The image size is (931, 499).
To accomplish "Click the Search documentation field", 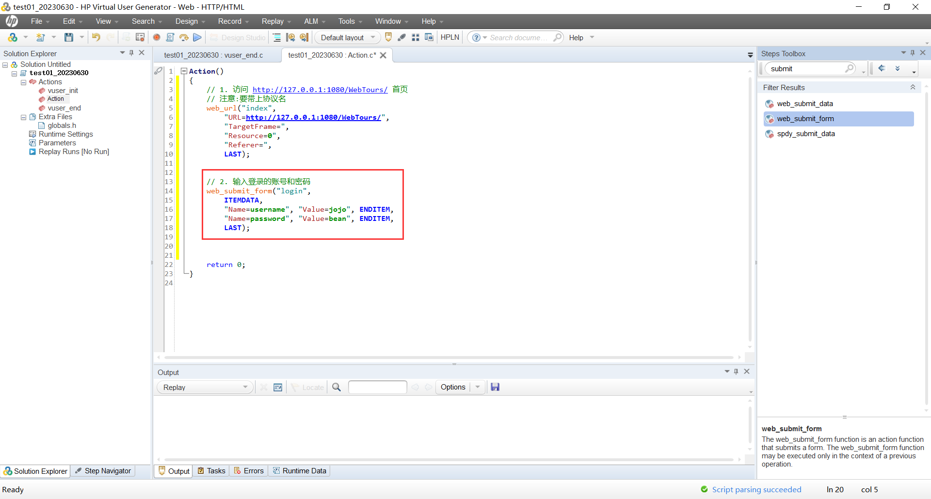I will 519,37.
